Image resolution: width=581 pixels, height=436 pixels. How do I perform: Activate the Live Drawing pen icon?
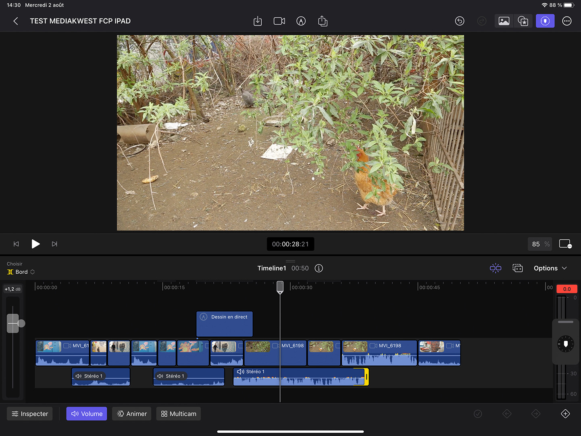[x=301, y=21]
